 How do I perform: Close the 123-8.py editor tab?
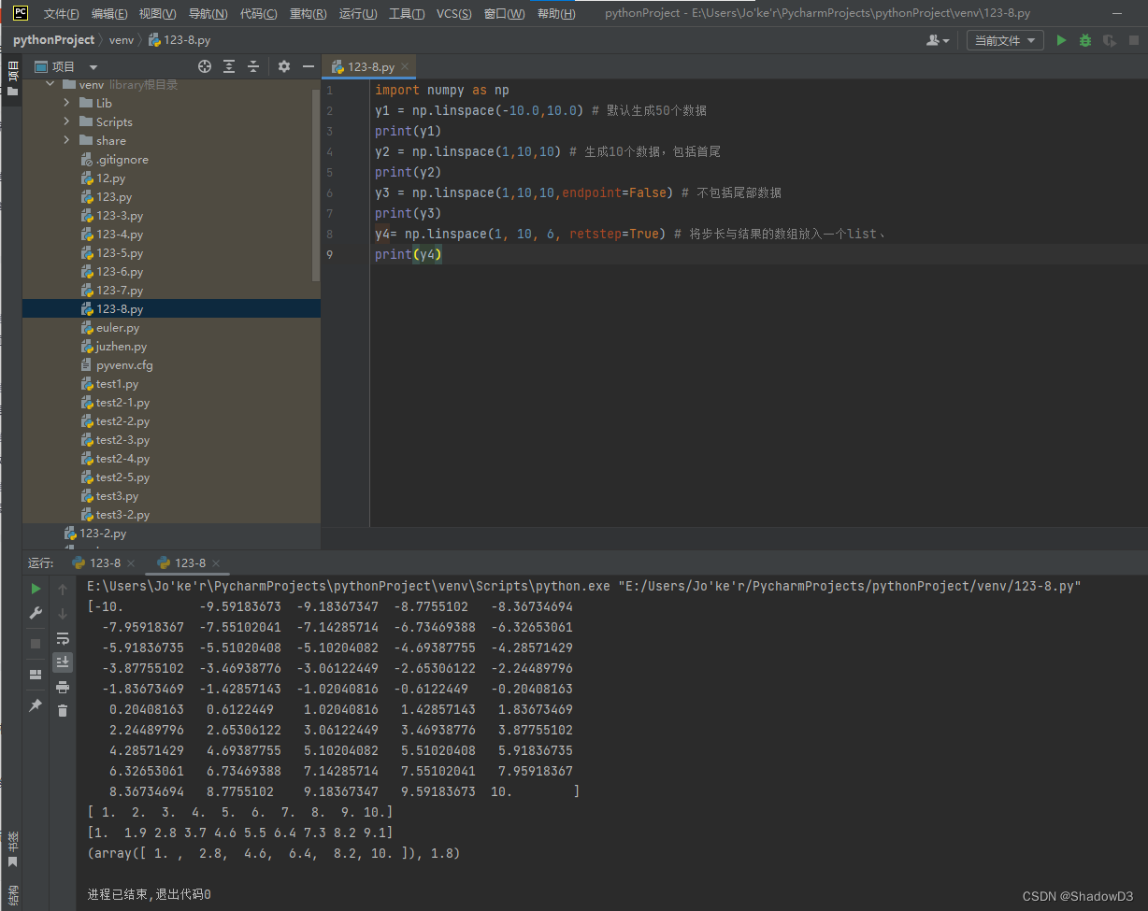(x=405, y=67)
